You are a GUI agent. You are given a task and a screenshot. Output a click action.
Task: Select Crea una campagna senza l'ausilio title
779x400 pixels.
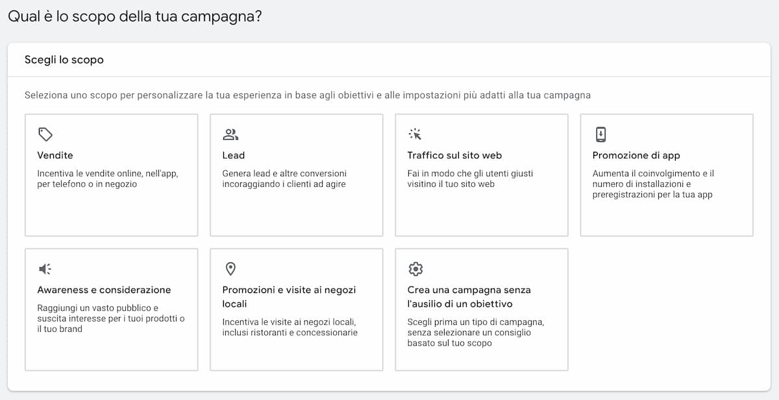(469, 297)
